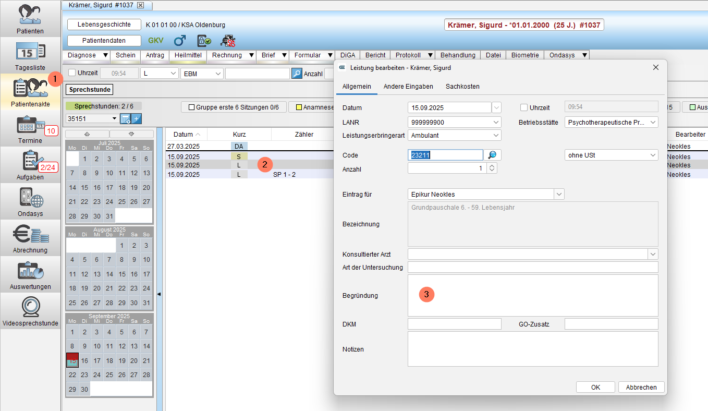Viewport: 708px width, 411px height.
Task: Enable the Uhrzeit checkbox in the dialog
Action: point(524,107)
